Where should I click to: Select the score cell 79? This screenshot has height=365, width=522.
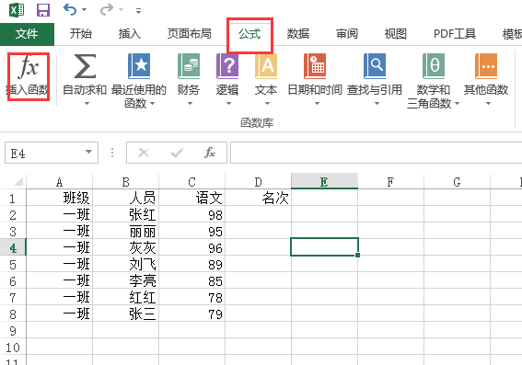tap(191, 314)
